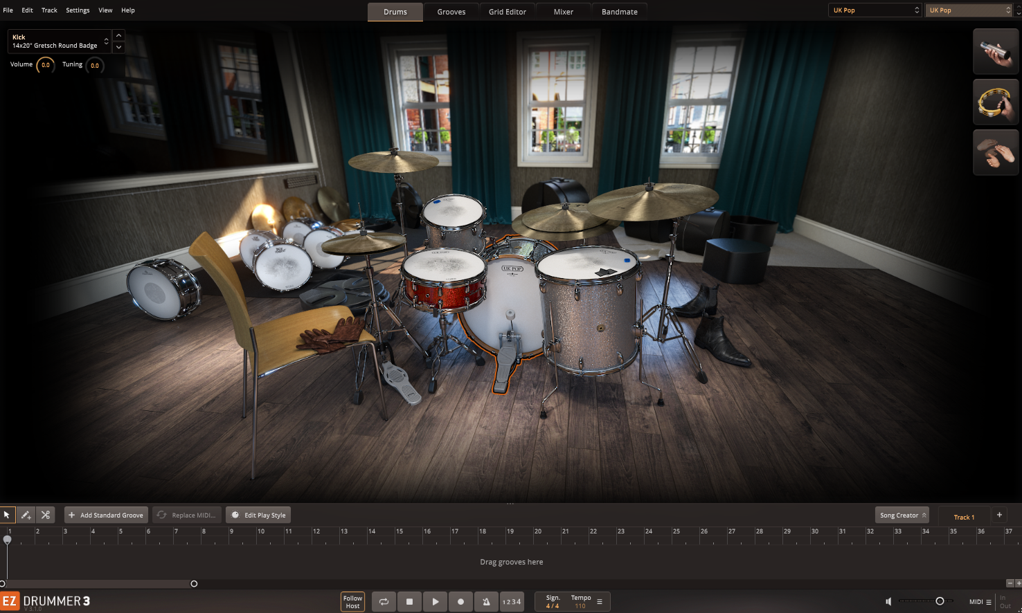The width and height of the screenshot is (1022, 613).
Task: Click the time signature 4/4 value
Action: point(553,606)
